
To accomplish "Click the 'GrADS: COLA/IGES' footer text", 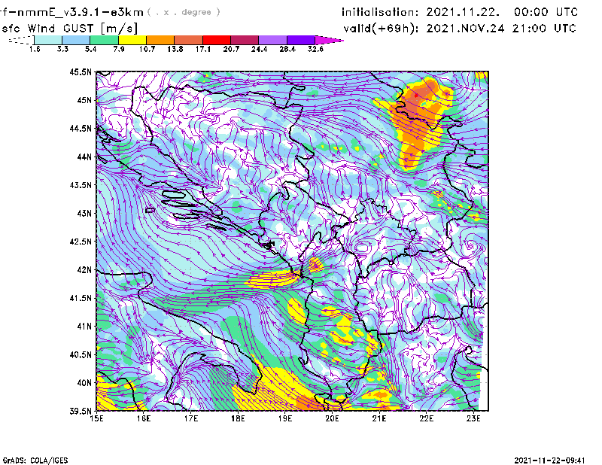I will (x=35, y=460).
